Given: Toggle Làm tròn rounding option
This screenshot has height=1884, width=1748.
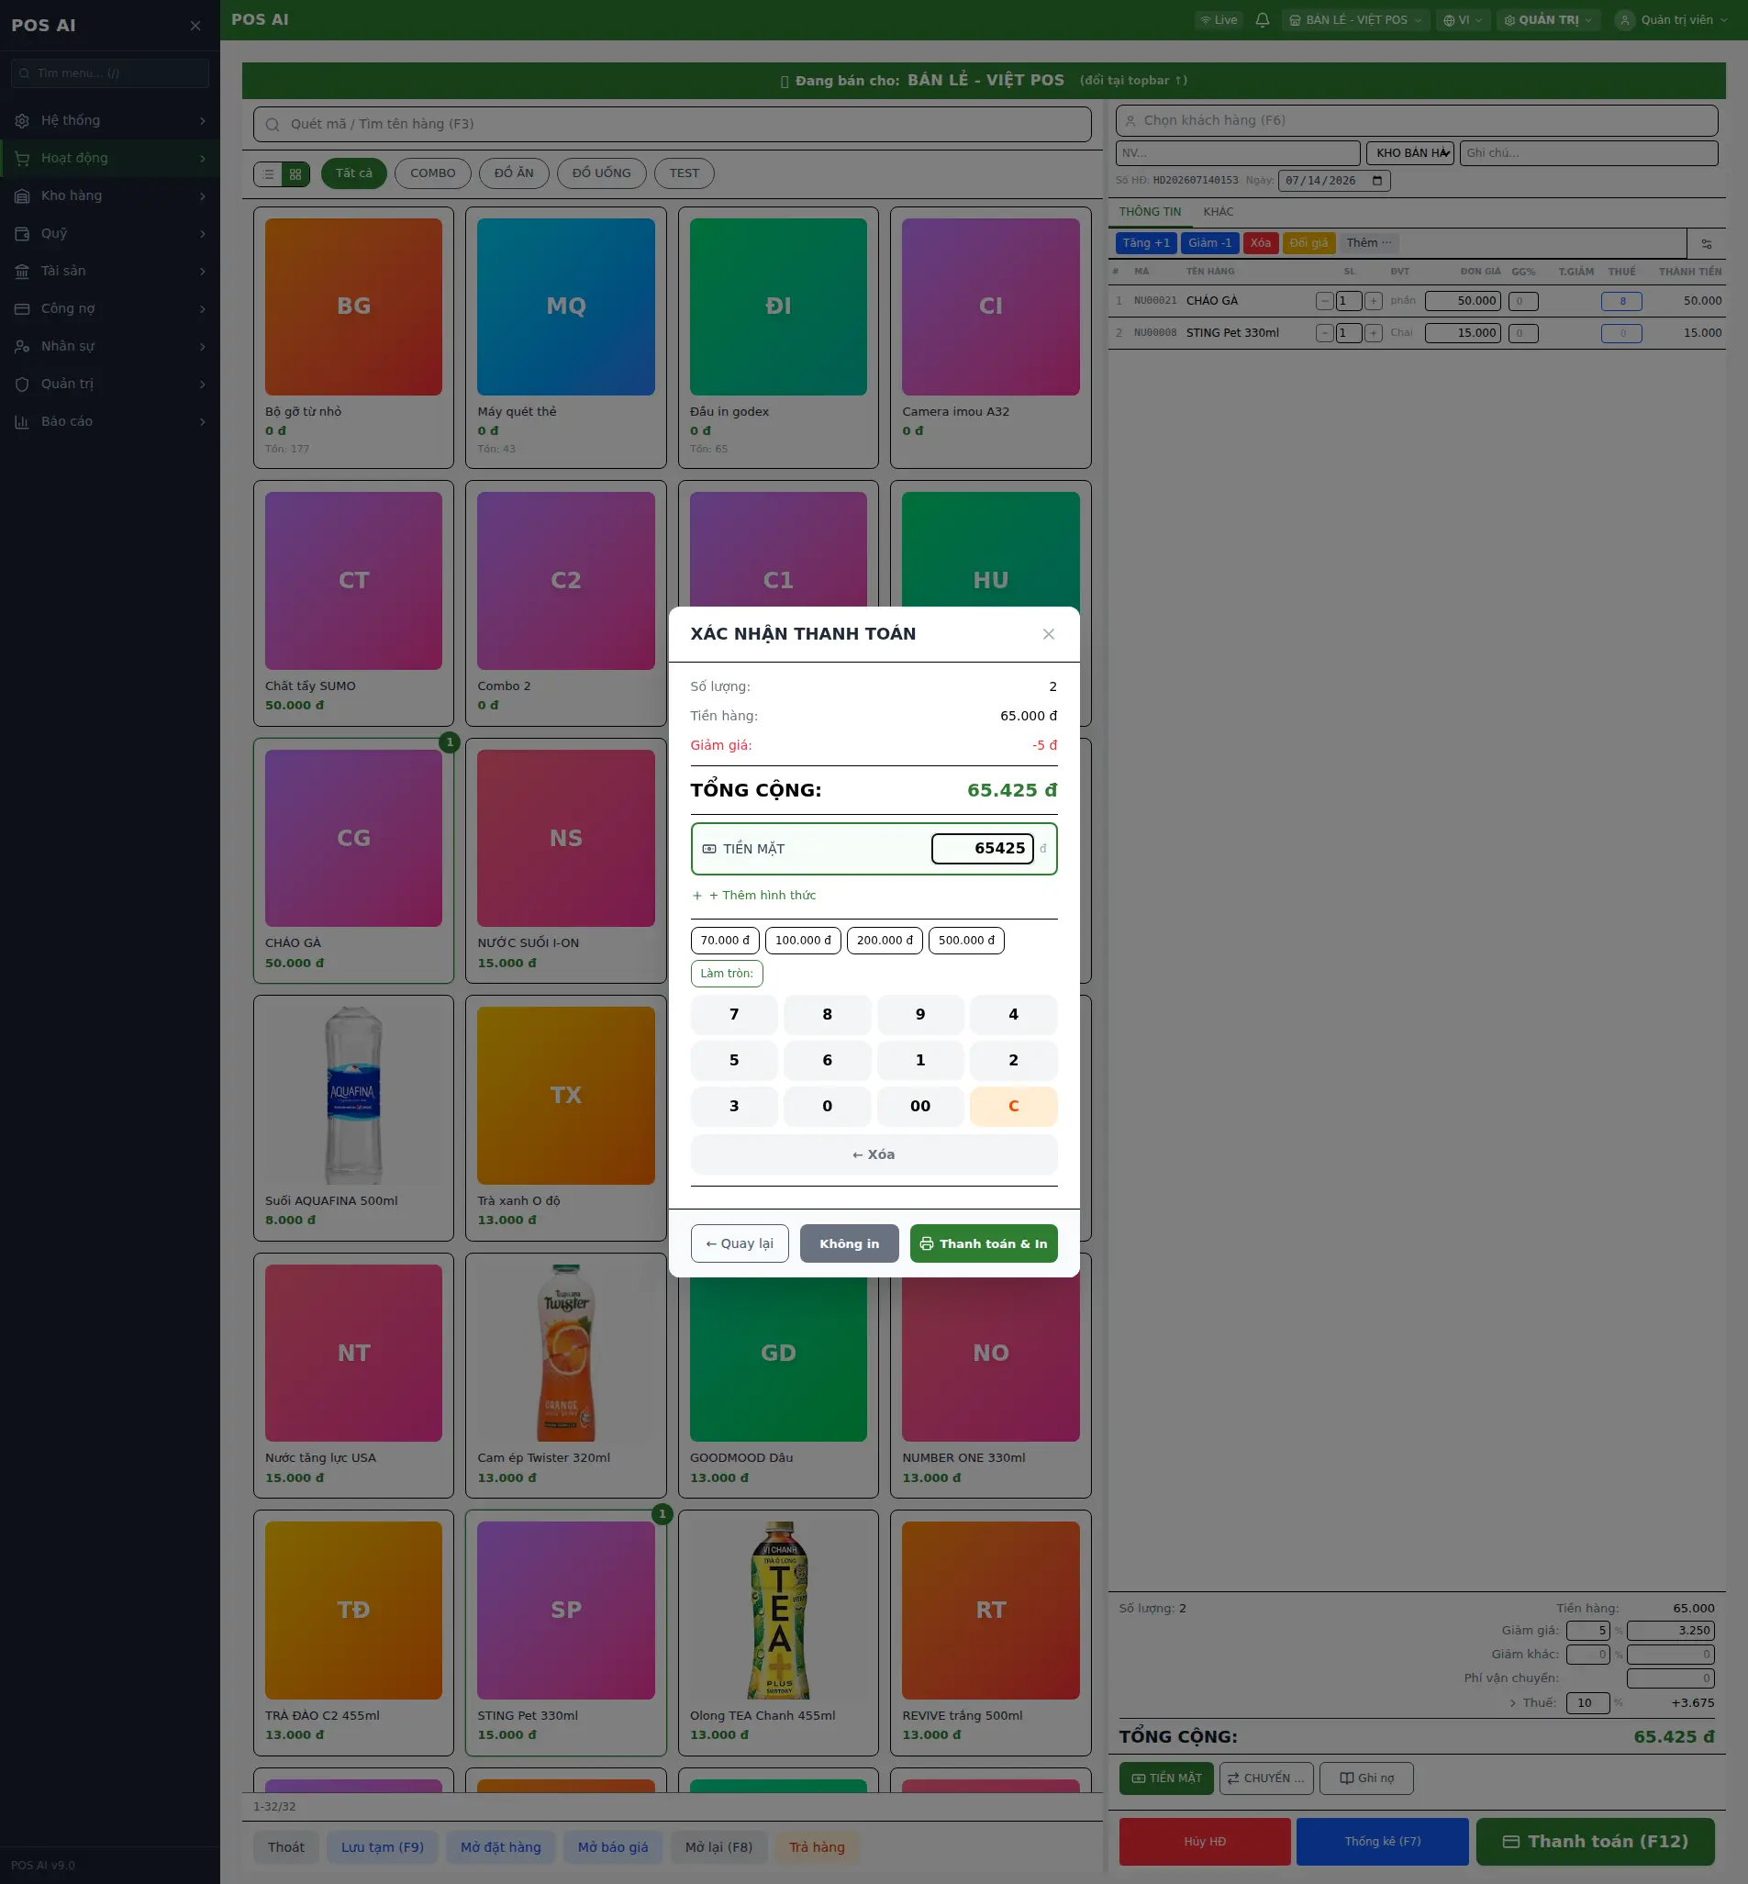Looking at the screenshot, I should pyautogui.click(x=727, y=974).
